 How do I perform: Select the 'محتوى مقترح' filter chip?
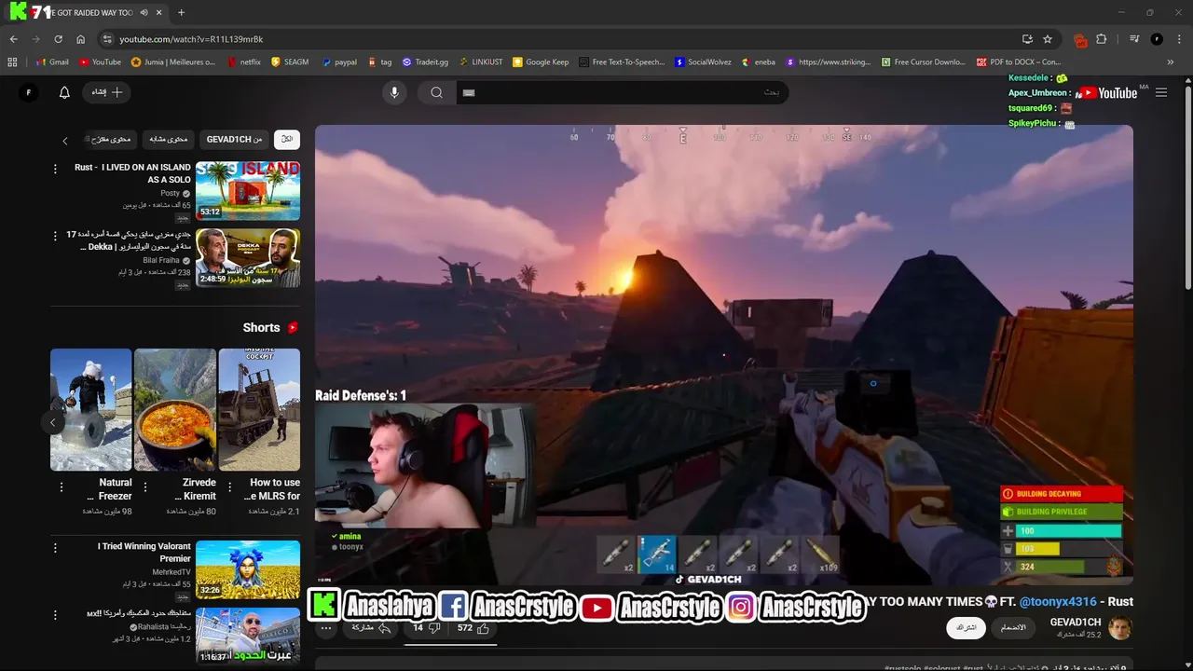click(109, 139)
